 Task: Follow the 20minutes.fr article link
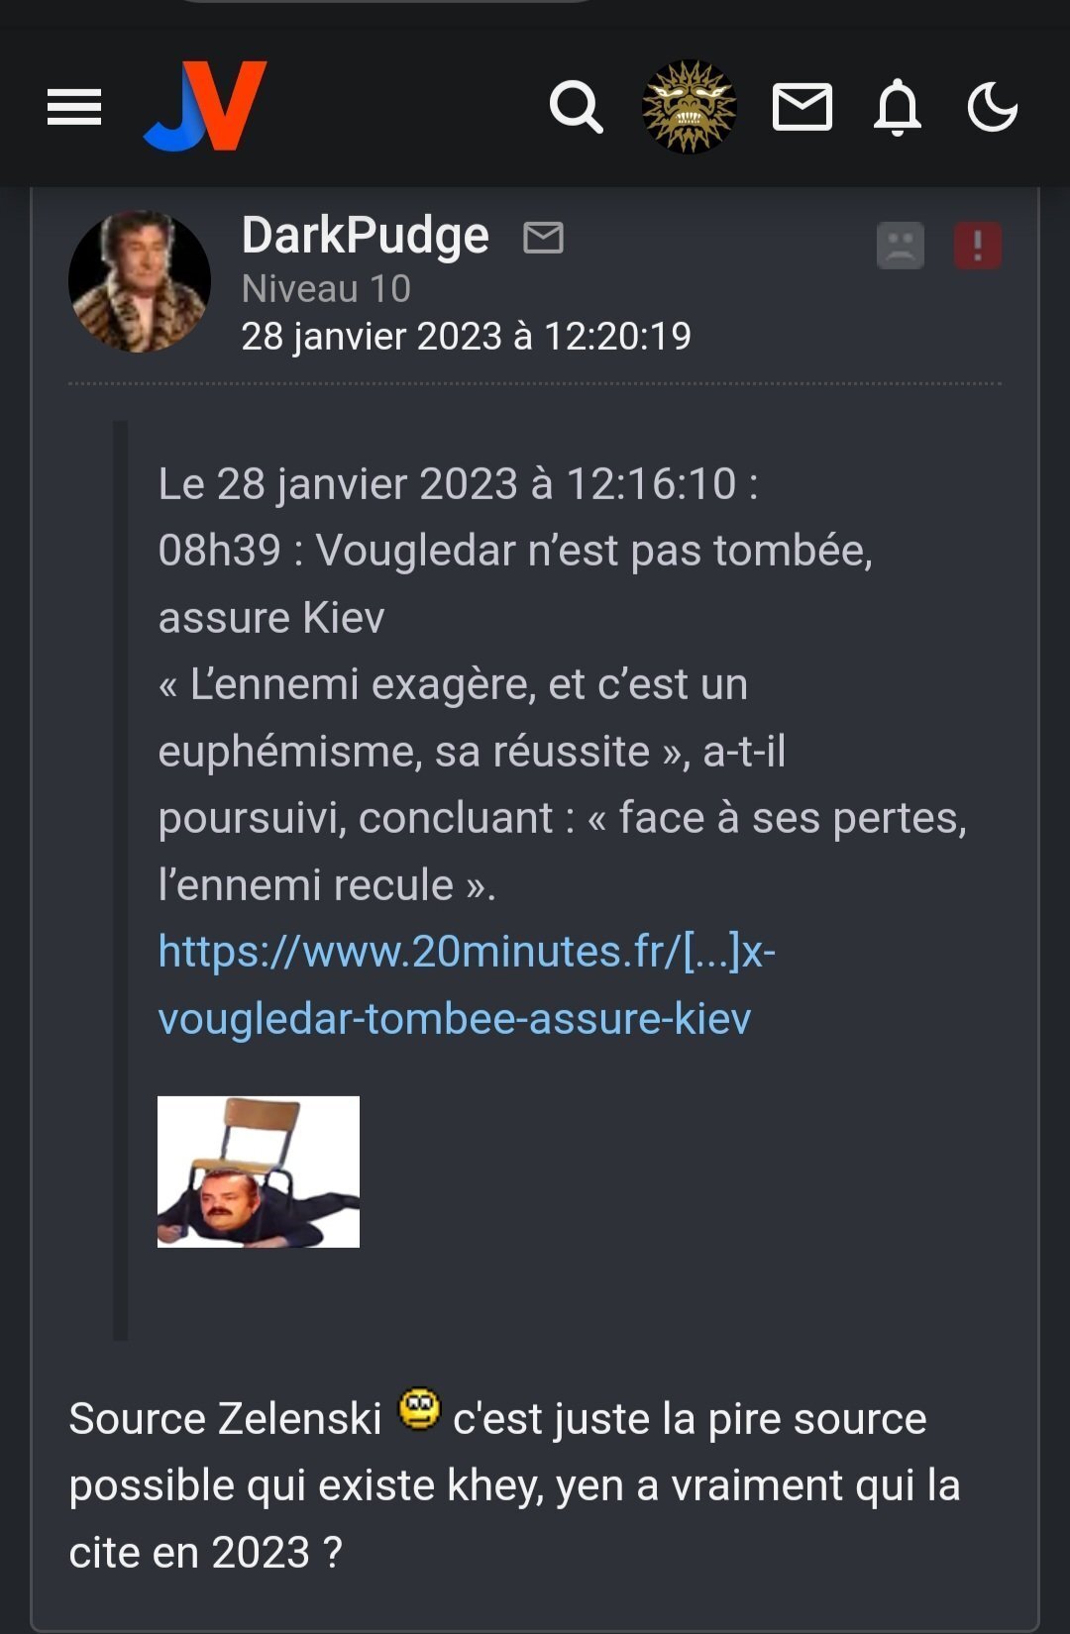(x=467, y=984)
